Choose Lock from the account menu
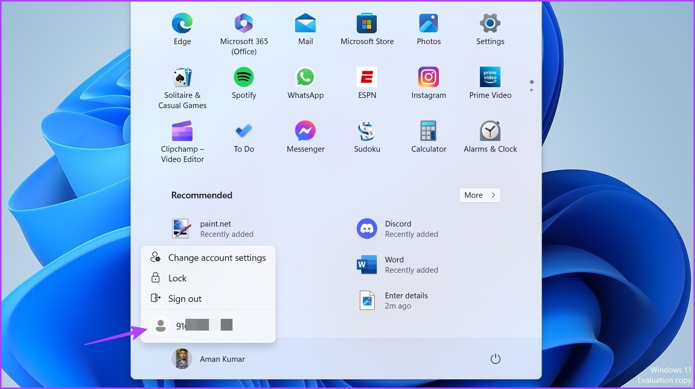 tap(208, 278)
